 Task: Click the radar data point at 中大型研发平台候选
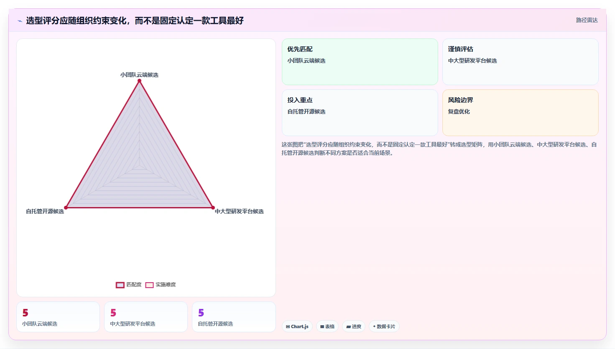[x=213, y=207]
